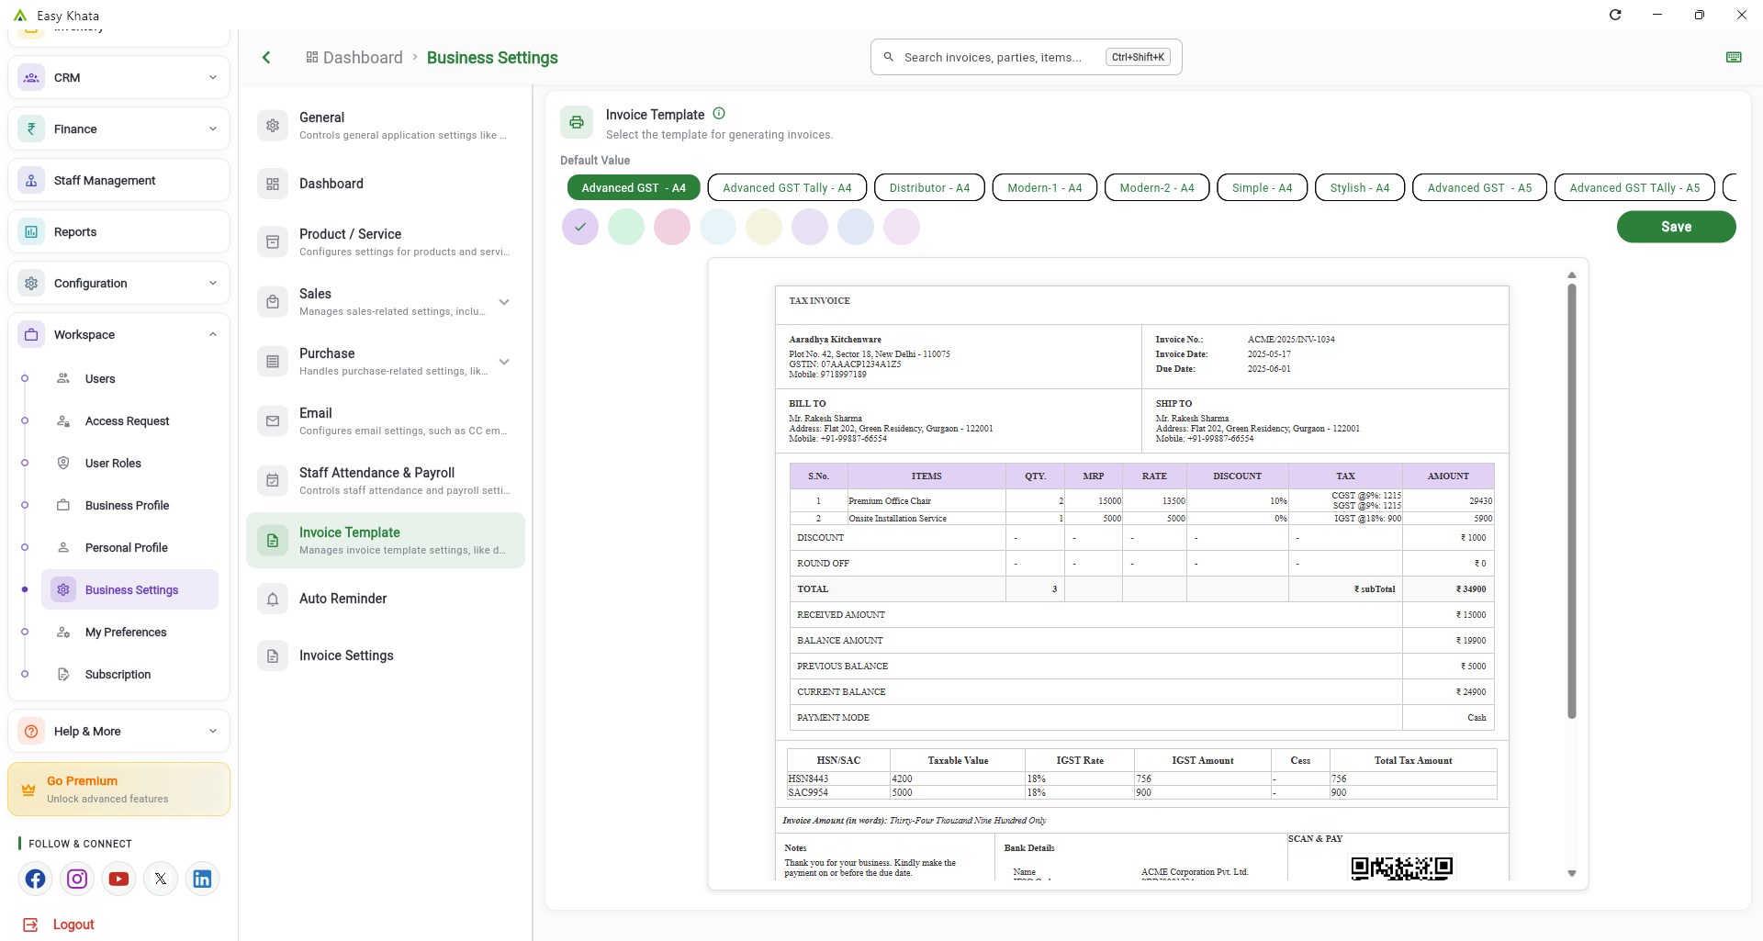Click the green keyboard icon top right

[x=1734, y=57]
